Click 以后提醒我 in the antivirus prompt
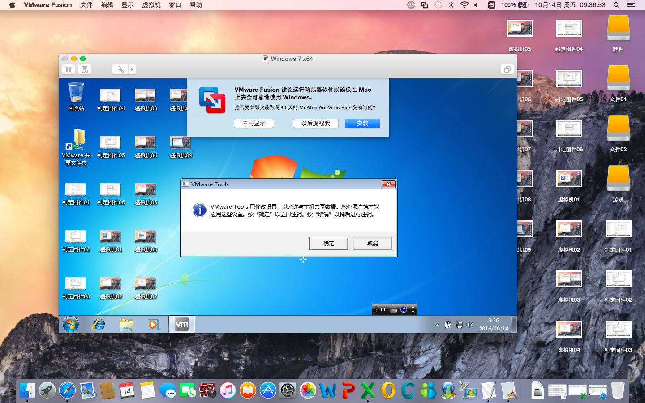Screen dimensions: 645x403 pyautogui.click(x=315, y=123)
